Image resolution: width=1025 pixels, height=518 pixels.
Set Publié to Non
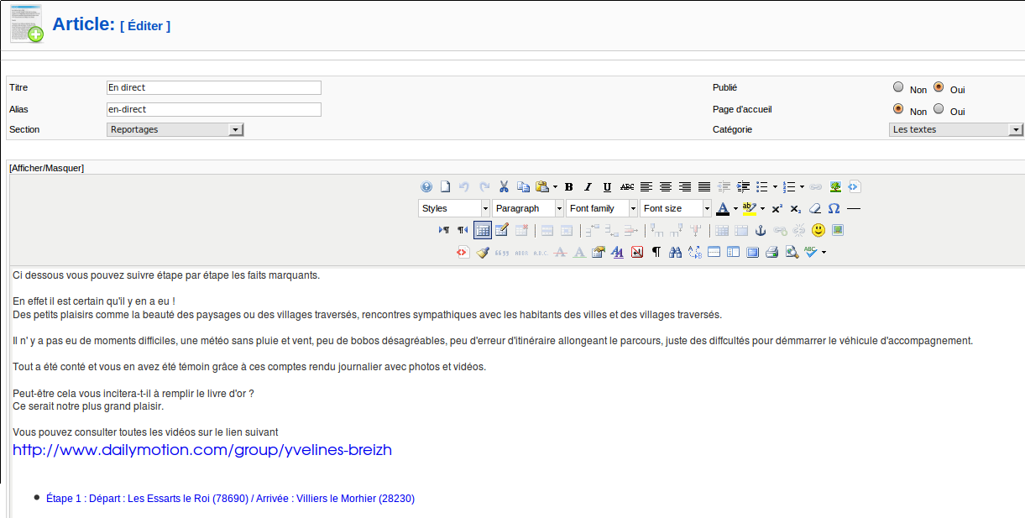click(x=898, y=86)
